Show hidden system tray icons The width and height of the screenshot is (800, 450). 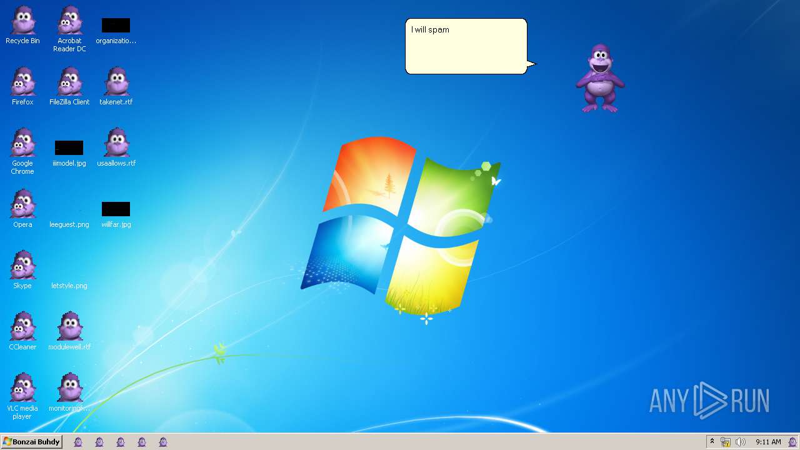pos(712,442)
